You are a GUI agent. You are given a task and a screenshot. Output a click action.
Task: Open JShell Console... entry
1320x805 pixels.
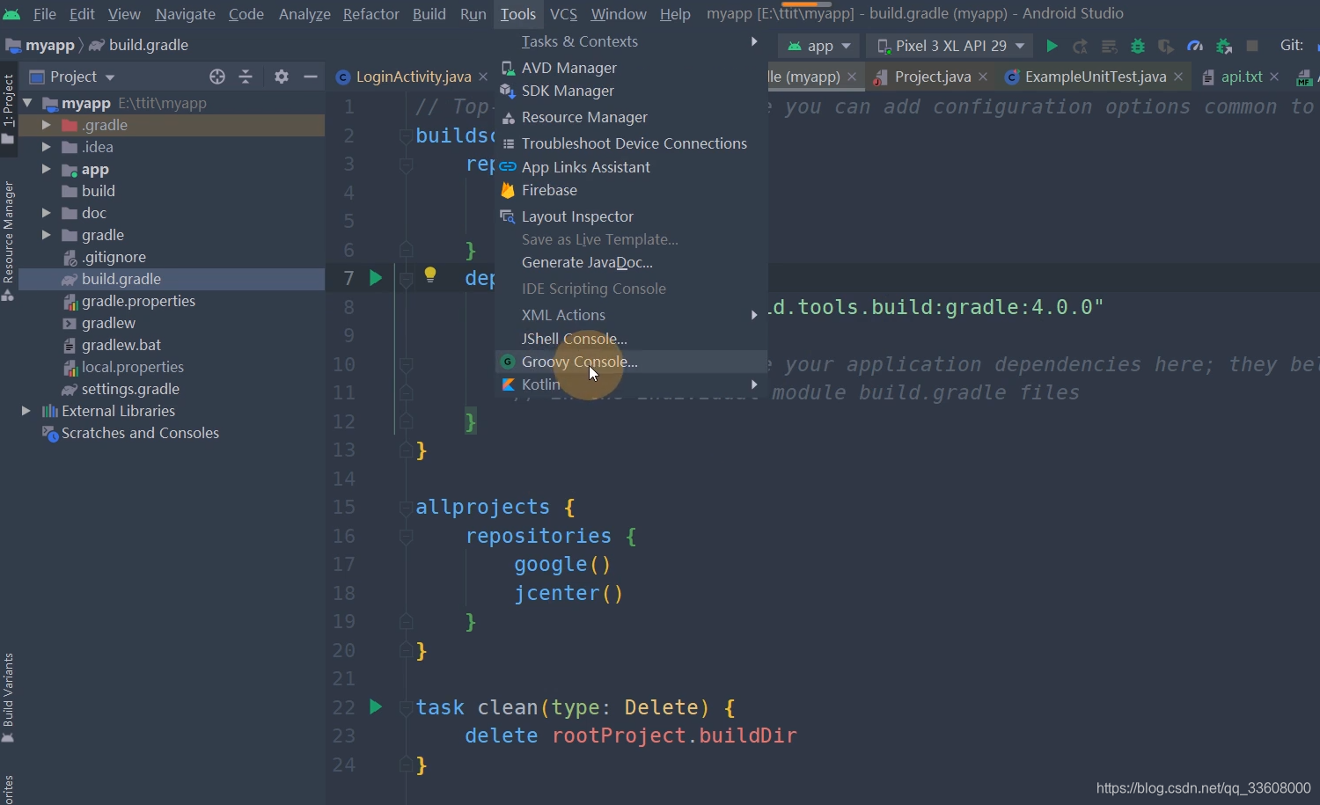631,339
